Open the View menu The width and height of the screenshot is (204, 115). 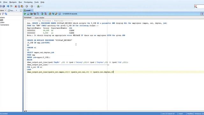5,2
